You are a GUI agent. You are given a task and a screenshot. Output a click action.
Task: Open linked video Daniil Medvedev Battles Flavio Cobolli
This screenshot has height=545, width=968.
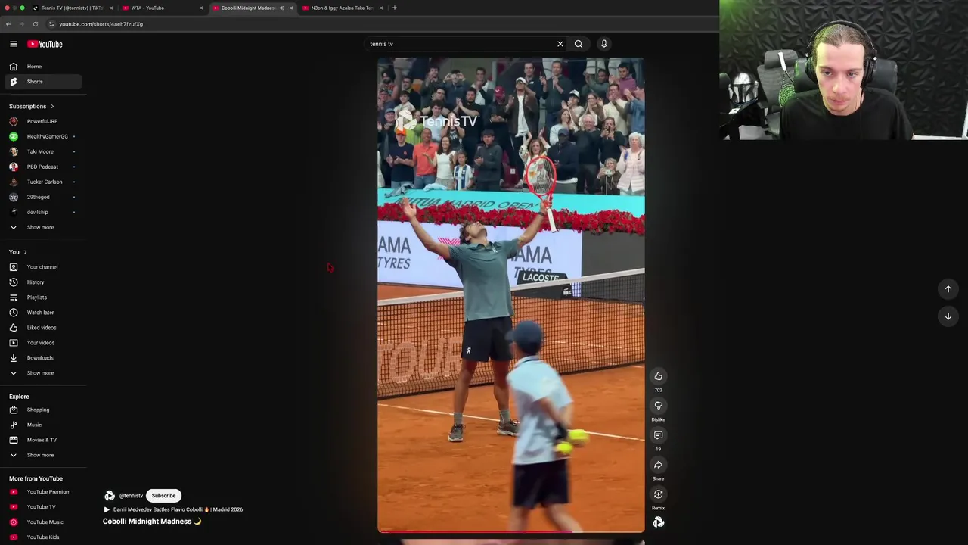(173, 509)
